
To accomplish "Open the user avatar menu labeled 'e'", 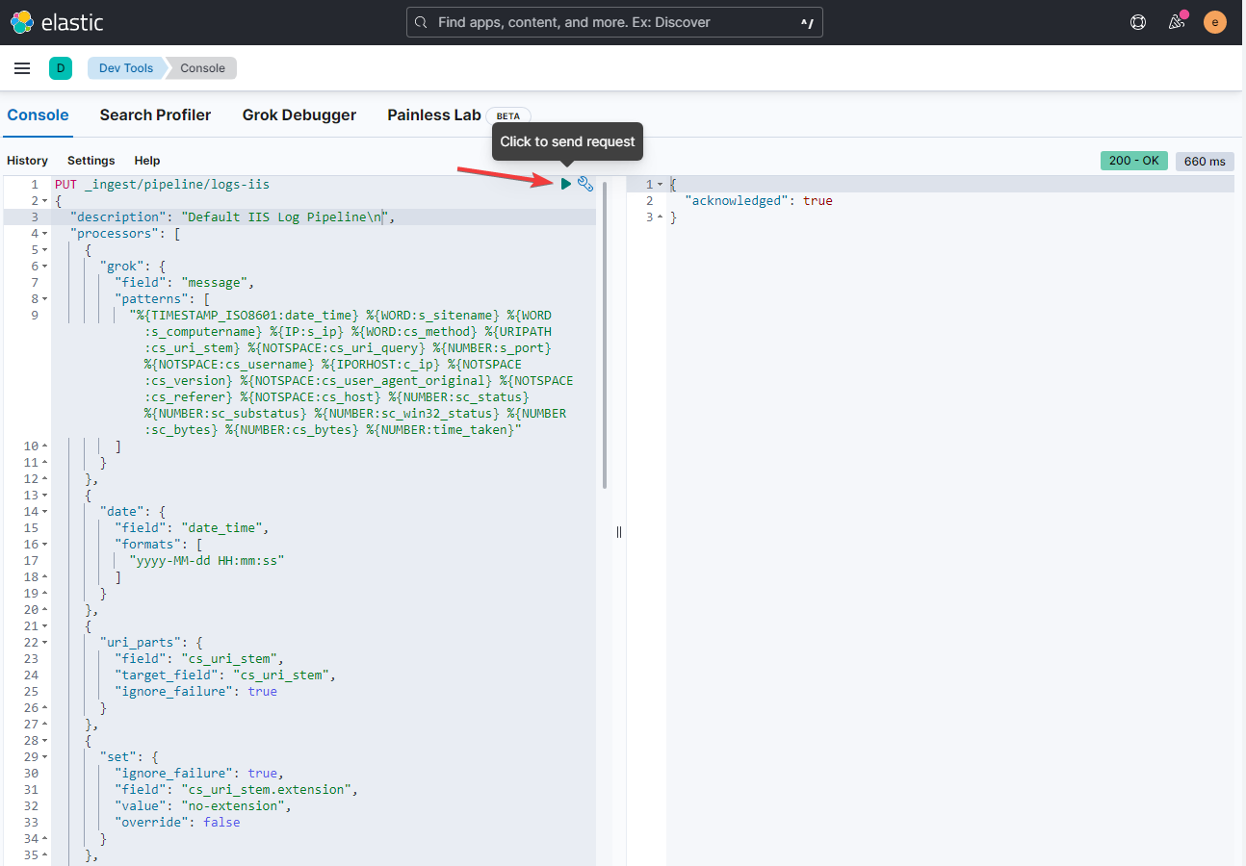I will 1214,21.
